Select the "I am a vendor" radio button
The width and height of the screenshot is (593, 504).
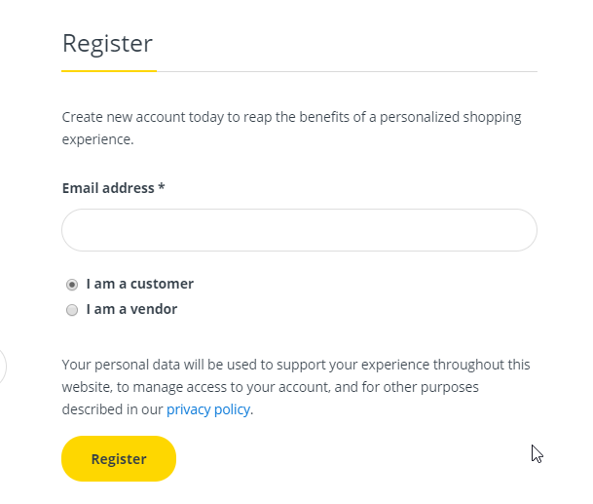[72, 310]
